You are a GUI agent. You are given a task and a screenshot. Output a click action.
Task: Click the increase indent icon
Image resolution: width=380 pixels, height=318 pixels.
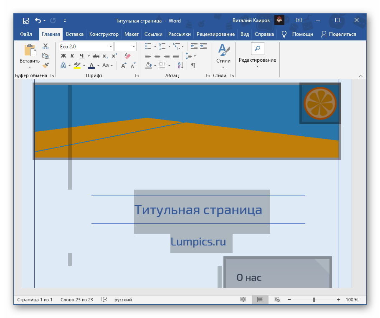tap(203, 46)
